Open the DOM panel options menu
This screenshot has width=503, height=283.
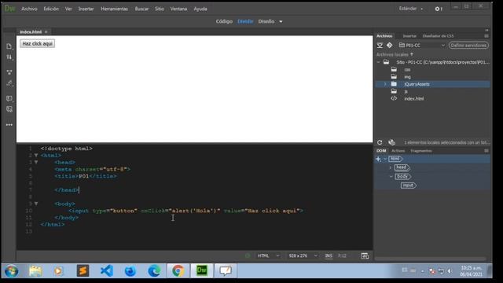(x=486, y=151)
